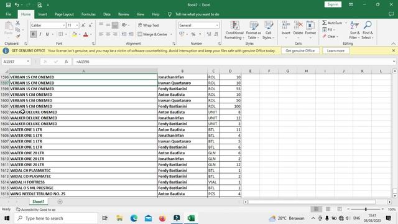The width and height of the screenshot is (398, 224).
Task: Click Decrease Indent icon
Action: pos(124,34)
